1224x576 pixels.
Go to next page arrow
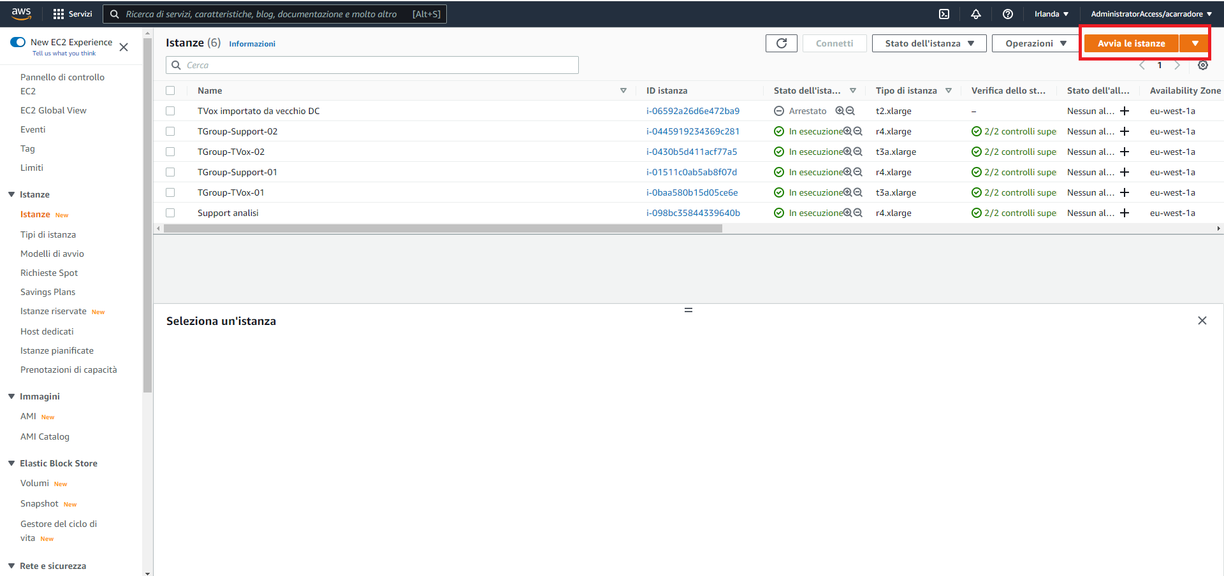point(1177,65)
